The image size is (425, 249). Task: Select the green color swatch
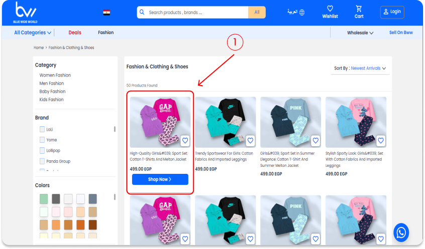[x=44, y=199]
